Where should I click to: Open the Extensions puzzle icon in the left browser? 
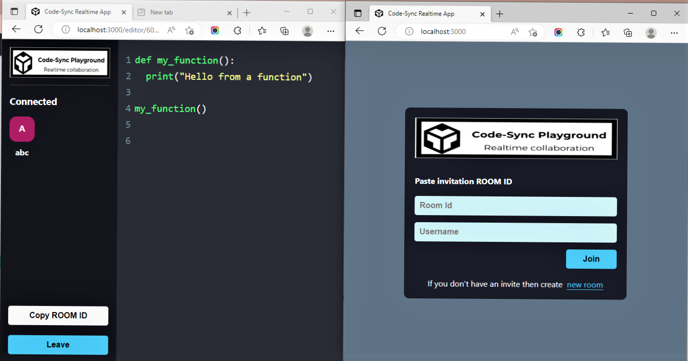[237, 30]
